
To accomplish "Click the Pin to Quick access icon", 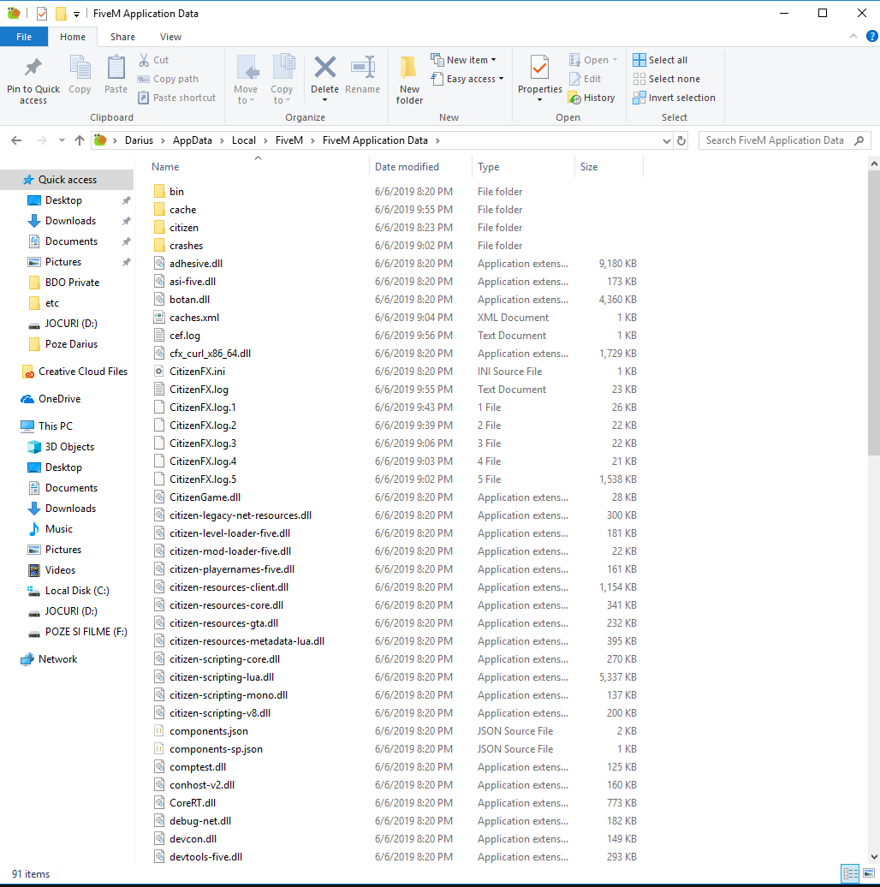I will 33,68.
